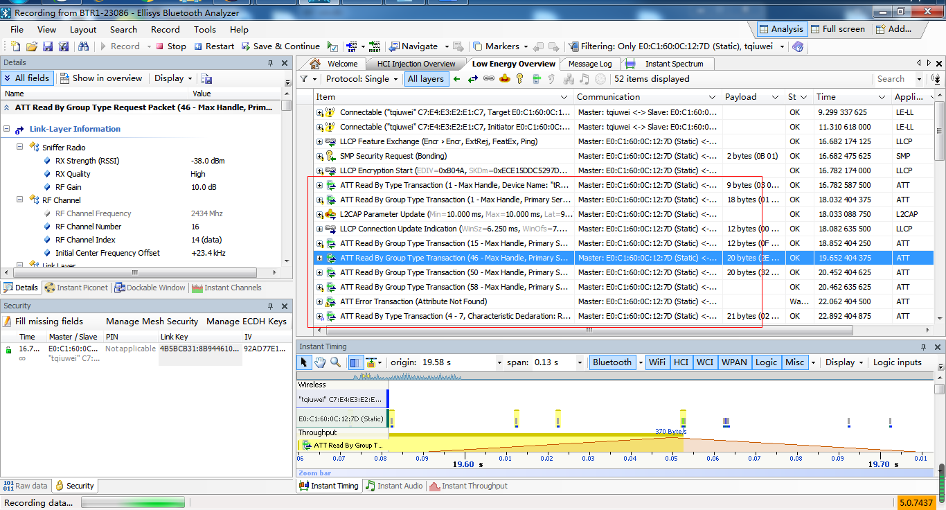Click Fill missing fields button
Image resolution: width=946 pixels, height=510 pixels.
point(44,322)
